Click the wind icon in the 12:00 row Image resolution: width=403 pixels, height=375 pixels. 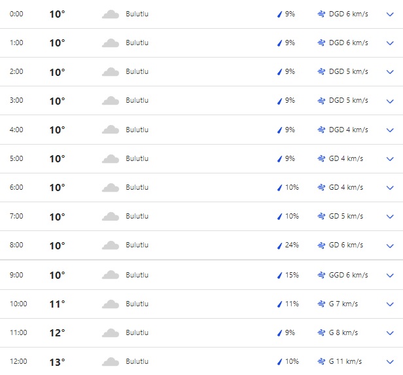321,361
